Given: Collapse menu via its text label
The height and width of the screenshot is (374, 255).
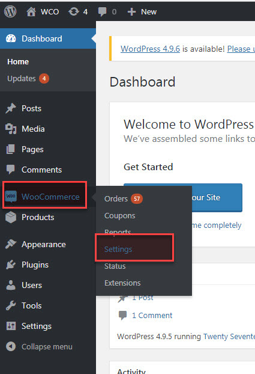Looking at the screenshot, I should point(47,346).
